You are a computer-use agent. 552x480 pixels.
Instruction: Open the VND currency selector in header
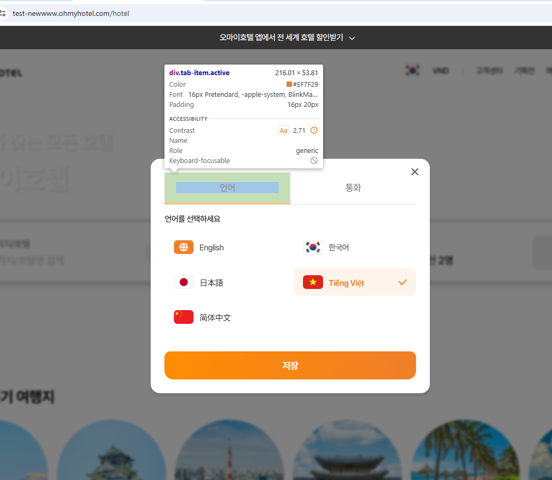pos(440,71)
